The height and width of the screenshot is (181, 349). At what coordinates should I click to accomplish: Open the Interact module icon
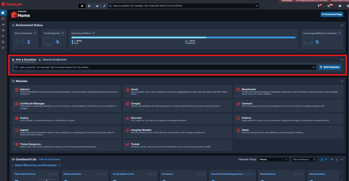pyautogui.click(x=16, y=90)
